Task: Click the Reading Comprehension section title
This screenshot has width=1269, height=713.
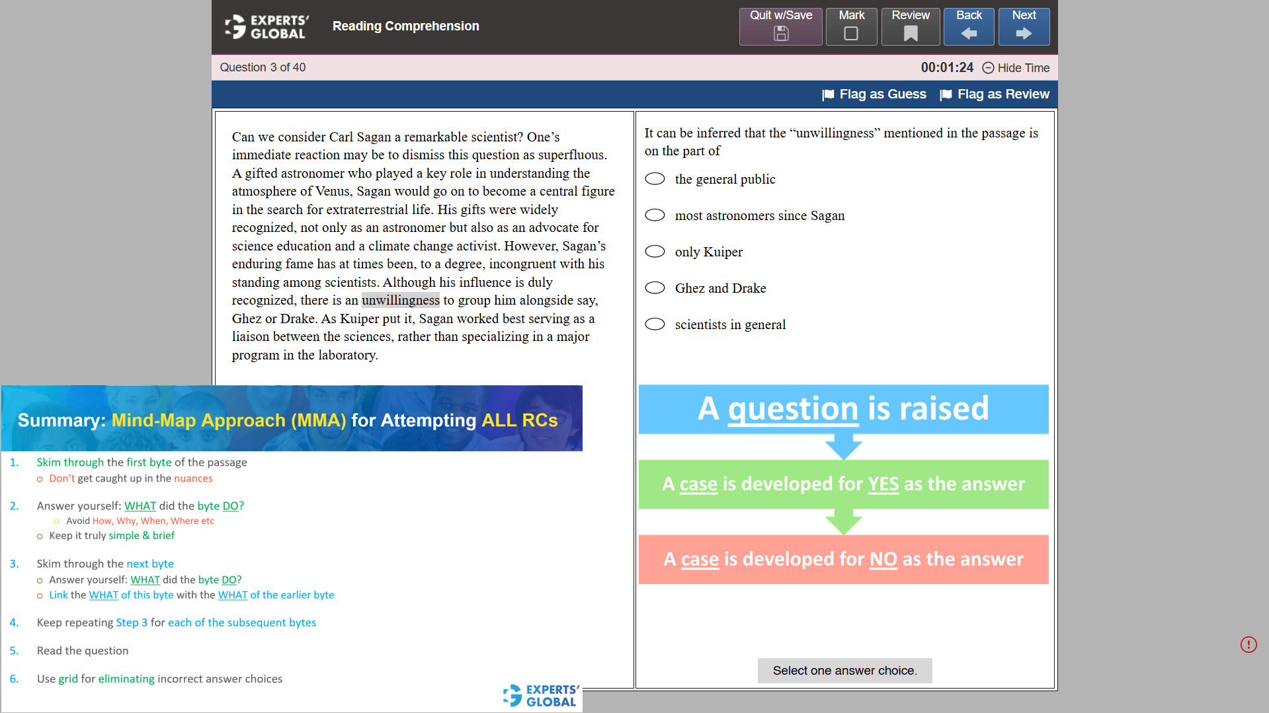Action: (x=405, y=26)
